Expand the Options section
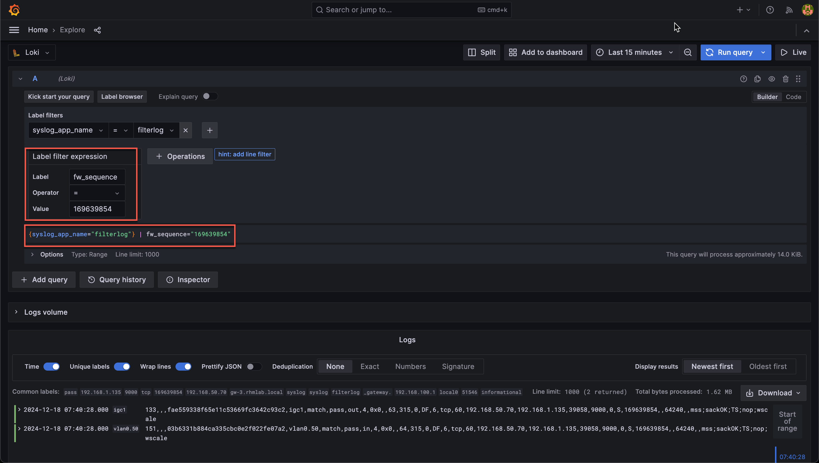 32,254
